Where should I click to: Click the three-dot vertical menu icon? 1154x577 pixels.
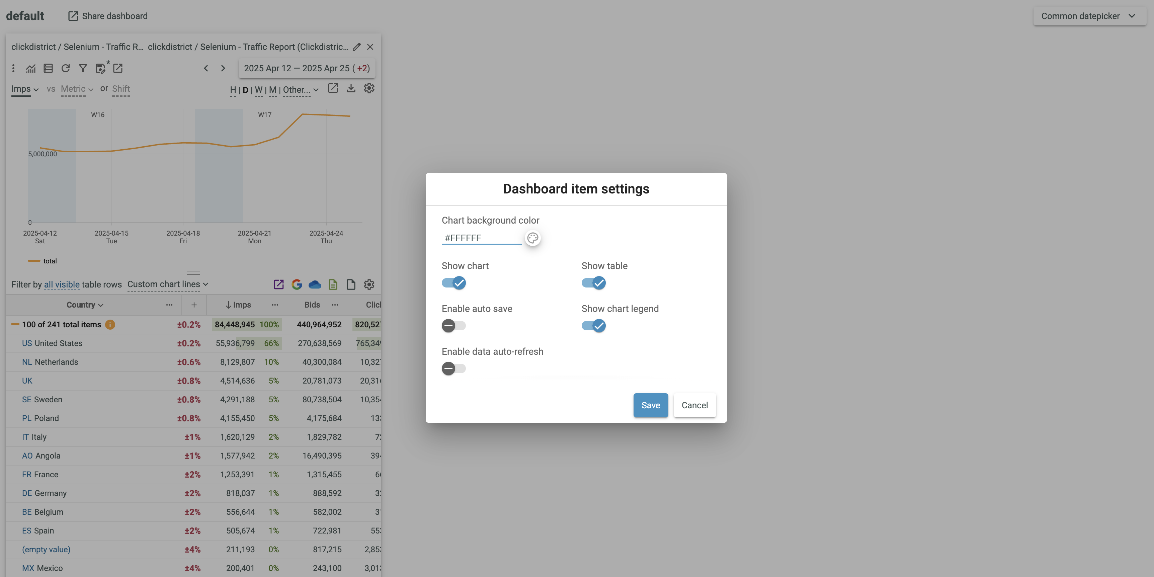pyautogui.click(x=13, y=68)
